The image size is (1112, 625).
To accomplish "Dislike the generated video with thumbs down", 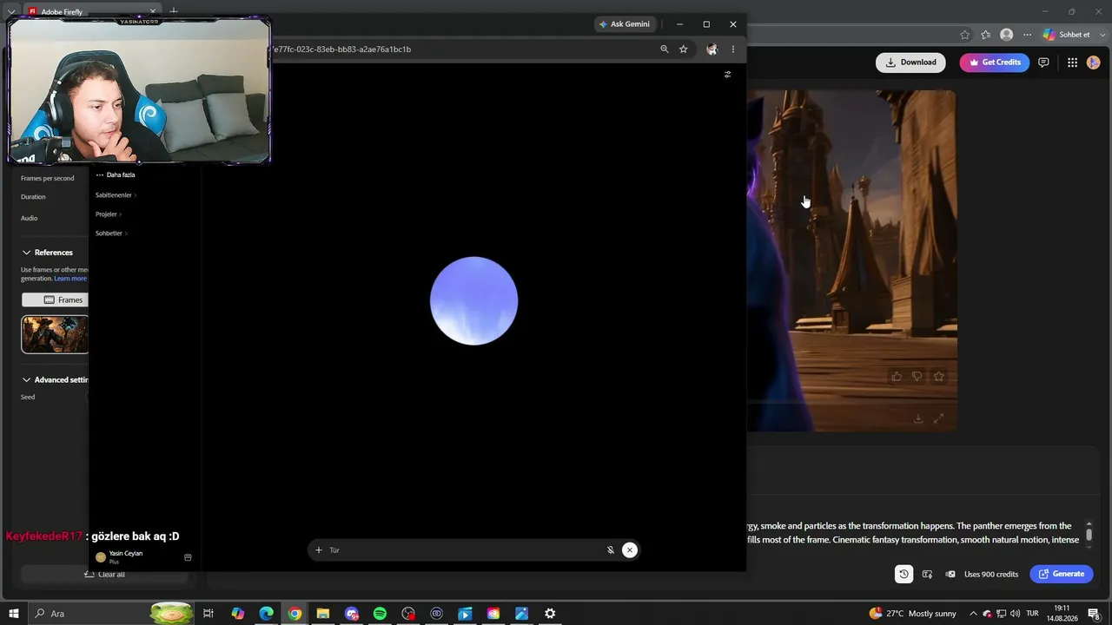I will [x=917, y=377].
